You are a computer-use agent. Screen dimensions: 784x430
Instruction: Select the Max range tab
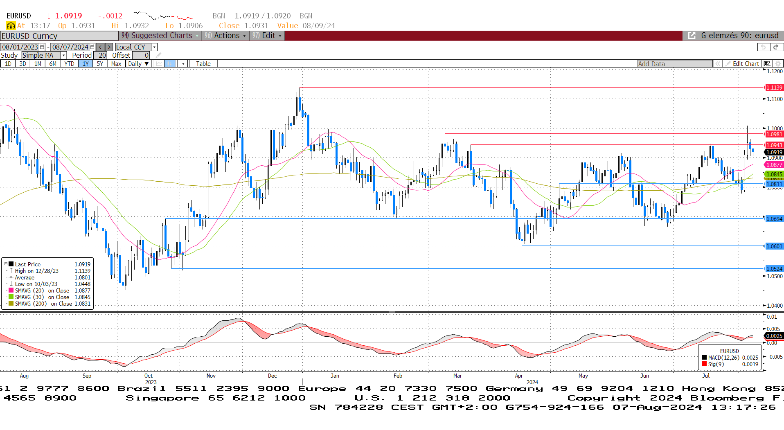pyautogui.click(x=116, y=64)
